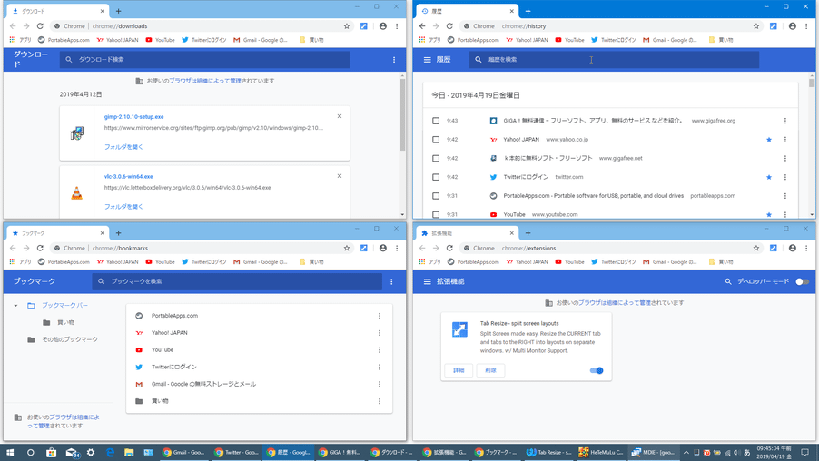
Task: Open new tab in extensions window
Action: point(528,233)
